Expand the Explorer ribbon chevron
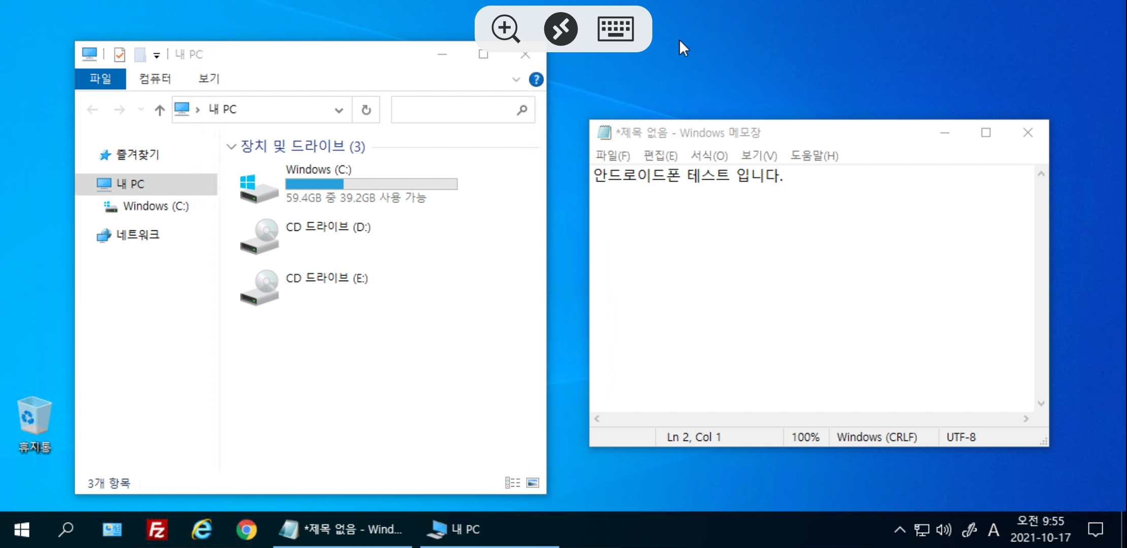1127x548 pixels. tap(516, 80)
